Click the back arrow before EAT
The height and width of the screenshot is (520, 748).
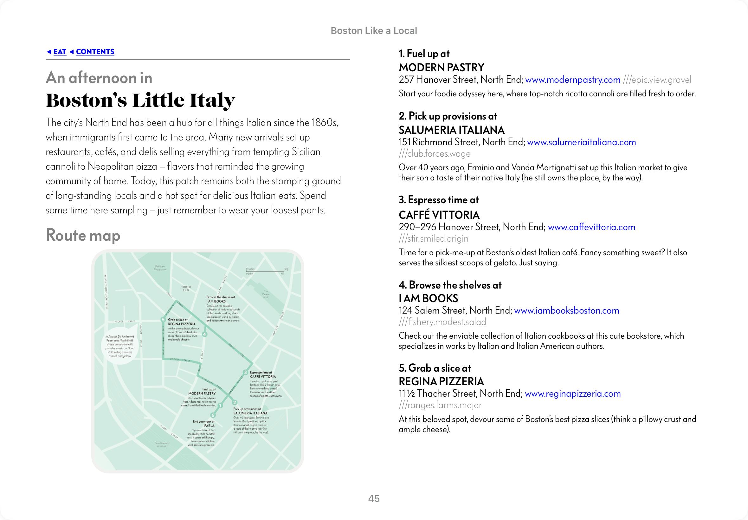click(49, 52)
